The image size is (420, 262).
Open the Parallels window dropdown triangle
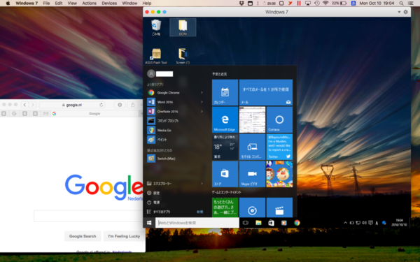click(399, 12)
